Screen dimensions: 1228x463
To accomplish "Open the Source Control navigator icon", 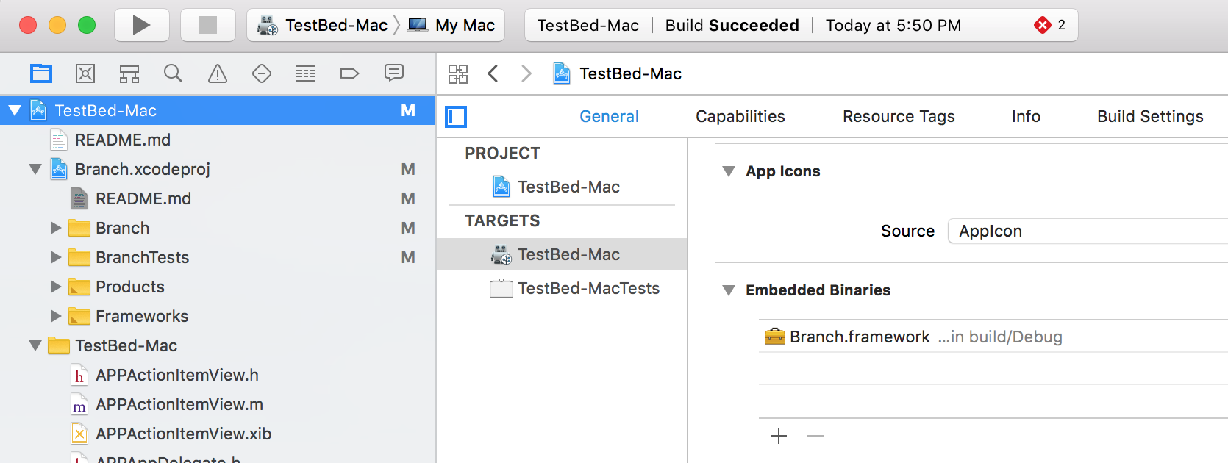I will [85, 73].
